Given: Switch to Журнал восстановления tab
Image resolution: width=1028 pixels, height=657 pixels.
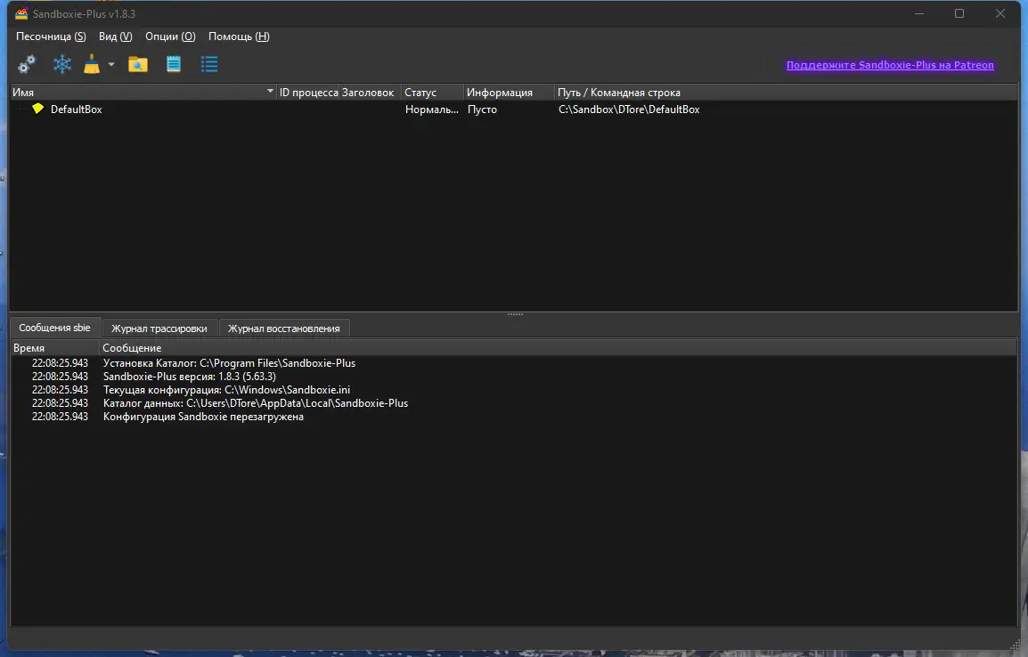Looking at the screenshot, I should (x=284, y=328).
